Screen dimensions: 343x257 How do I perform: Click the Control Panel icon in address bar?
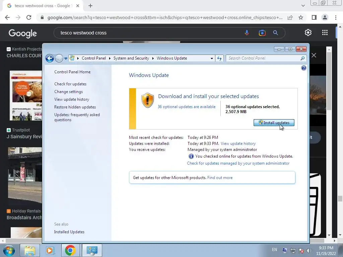(72, 58)
